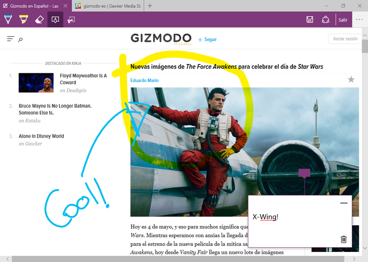The image size is (368, 262).
Task: Visit the on Gawker source link
Action: (x=30, y=144)
